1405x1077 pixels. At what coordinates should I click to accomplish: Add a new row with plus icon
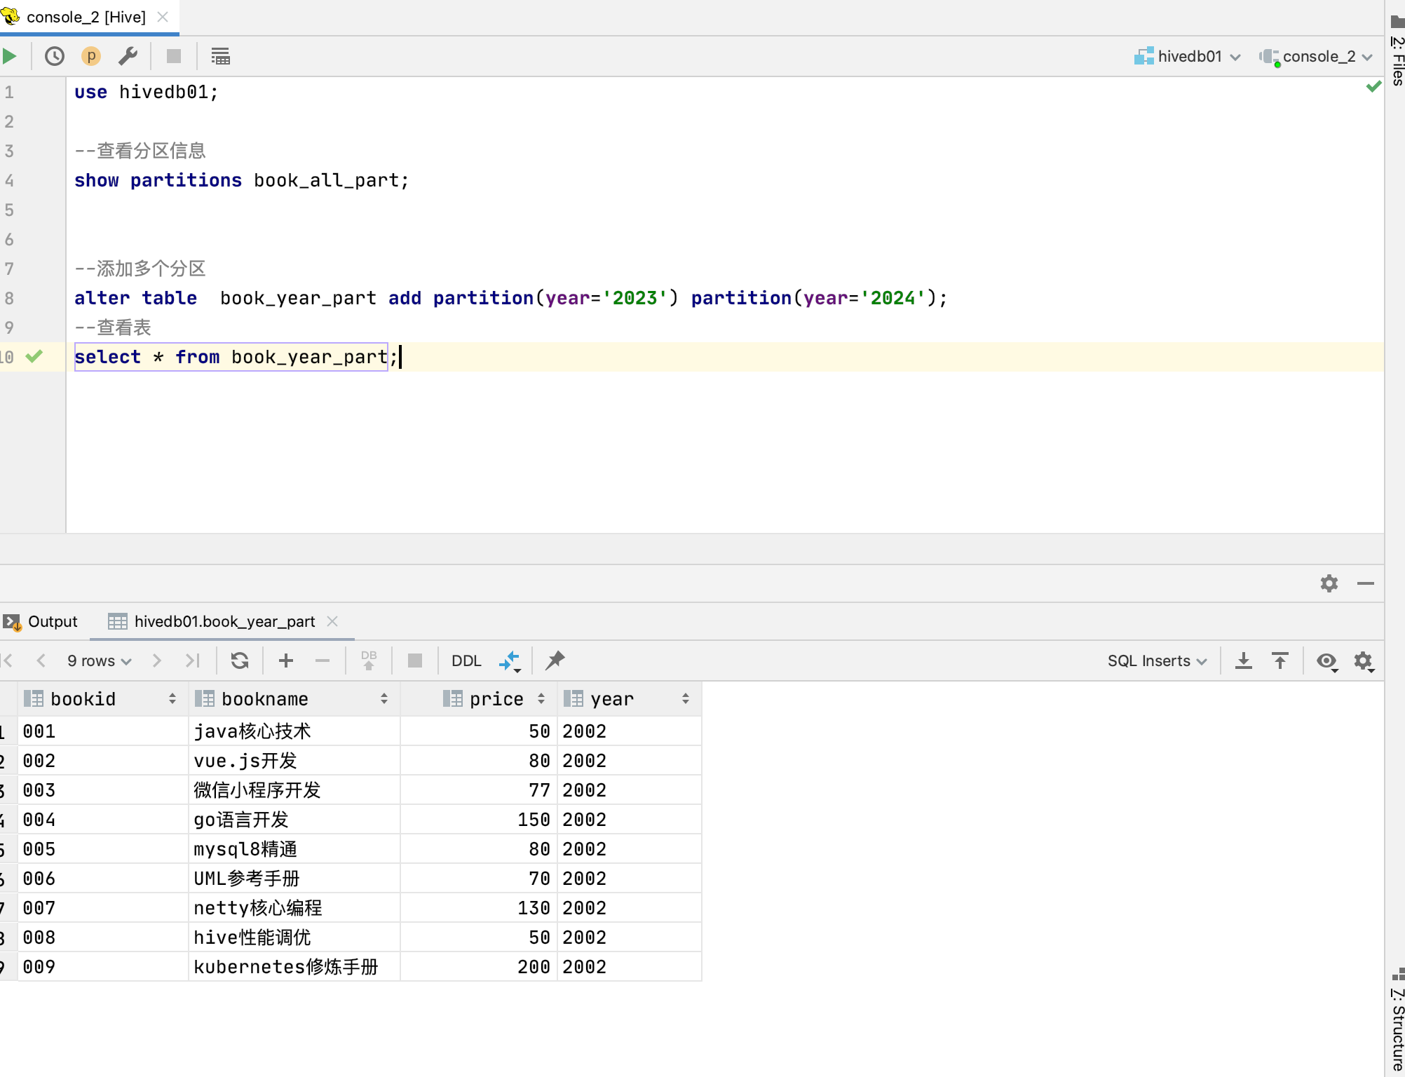pyautogui.click(x=286, y=661)
